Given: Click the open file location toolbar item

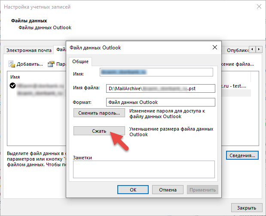Looking at the screenshot, I should (x=237, y=64).
